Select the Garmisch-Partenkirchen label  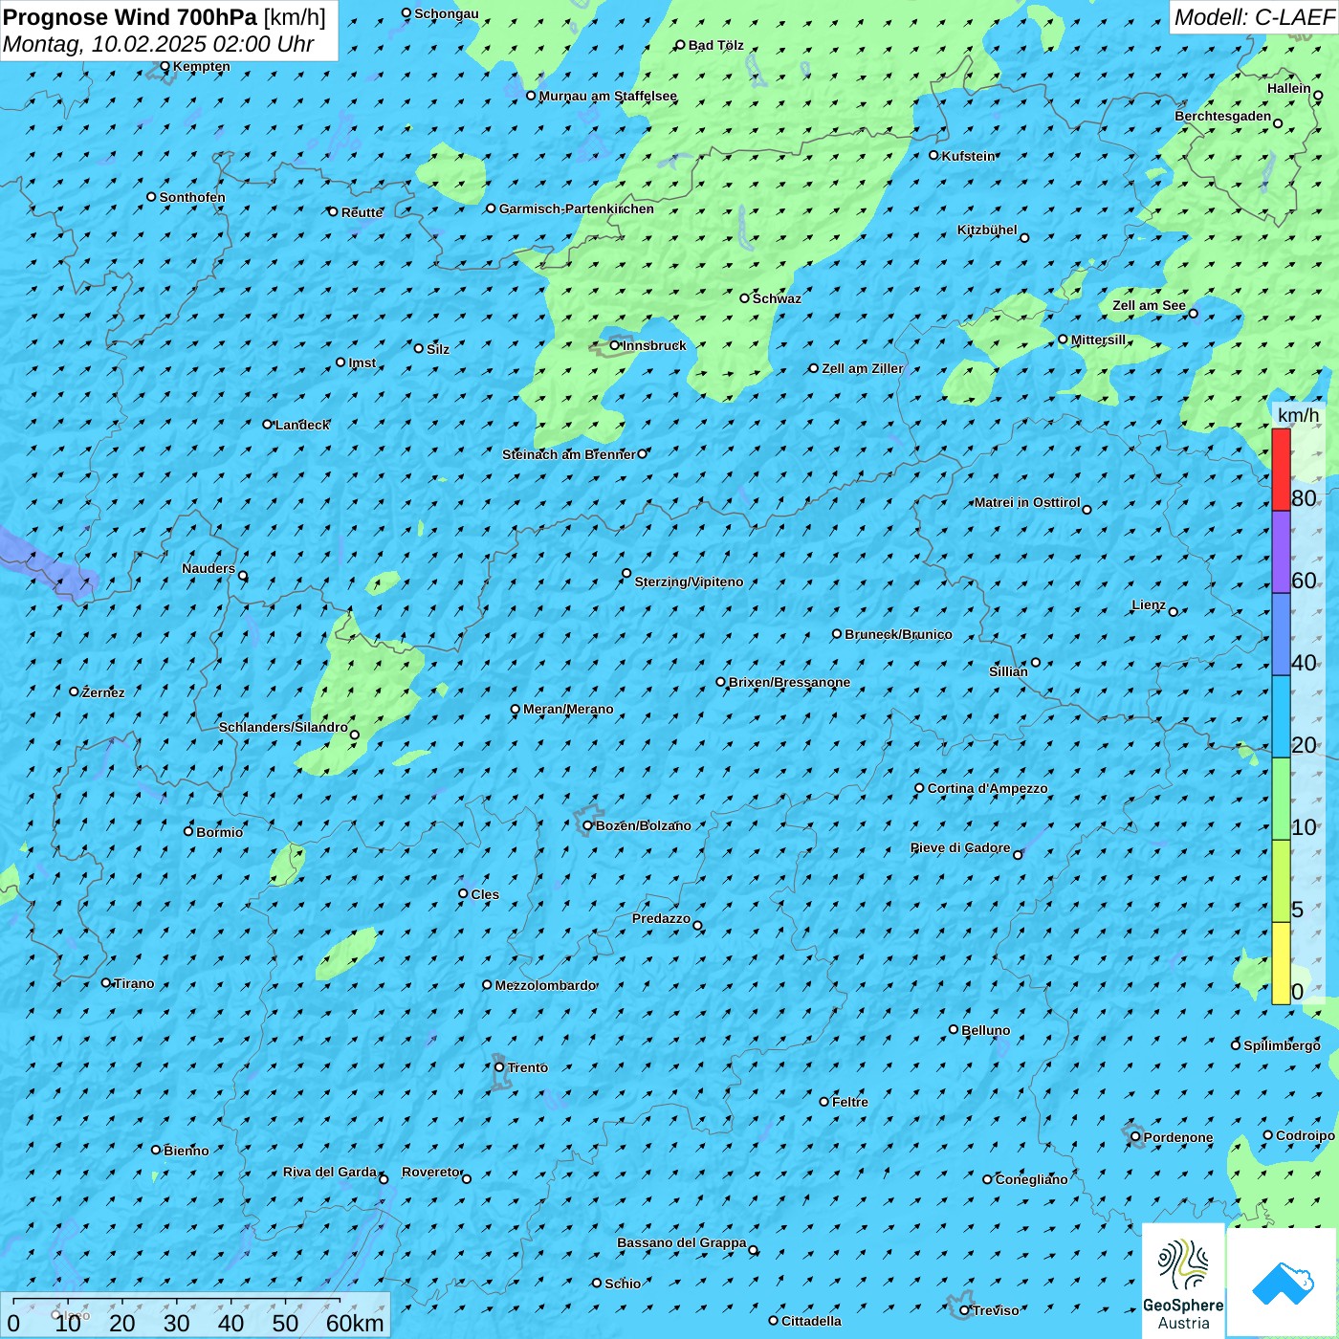(577, 209)
